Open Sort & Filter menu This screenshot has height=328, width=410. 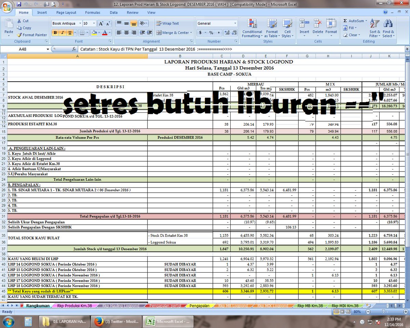(x=375, y=28)
